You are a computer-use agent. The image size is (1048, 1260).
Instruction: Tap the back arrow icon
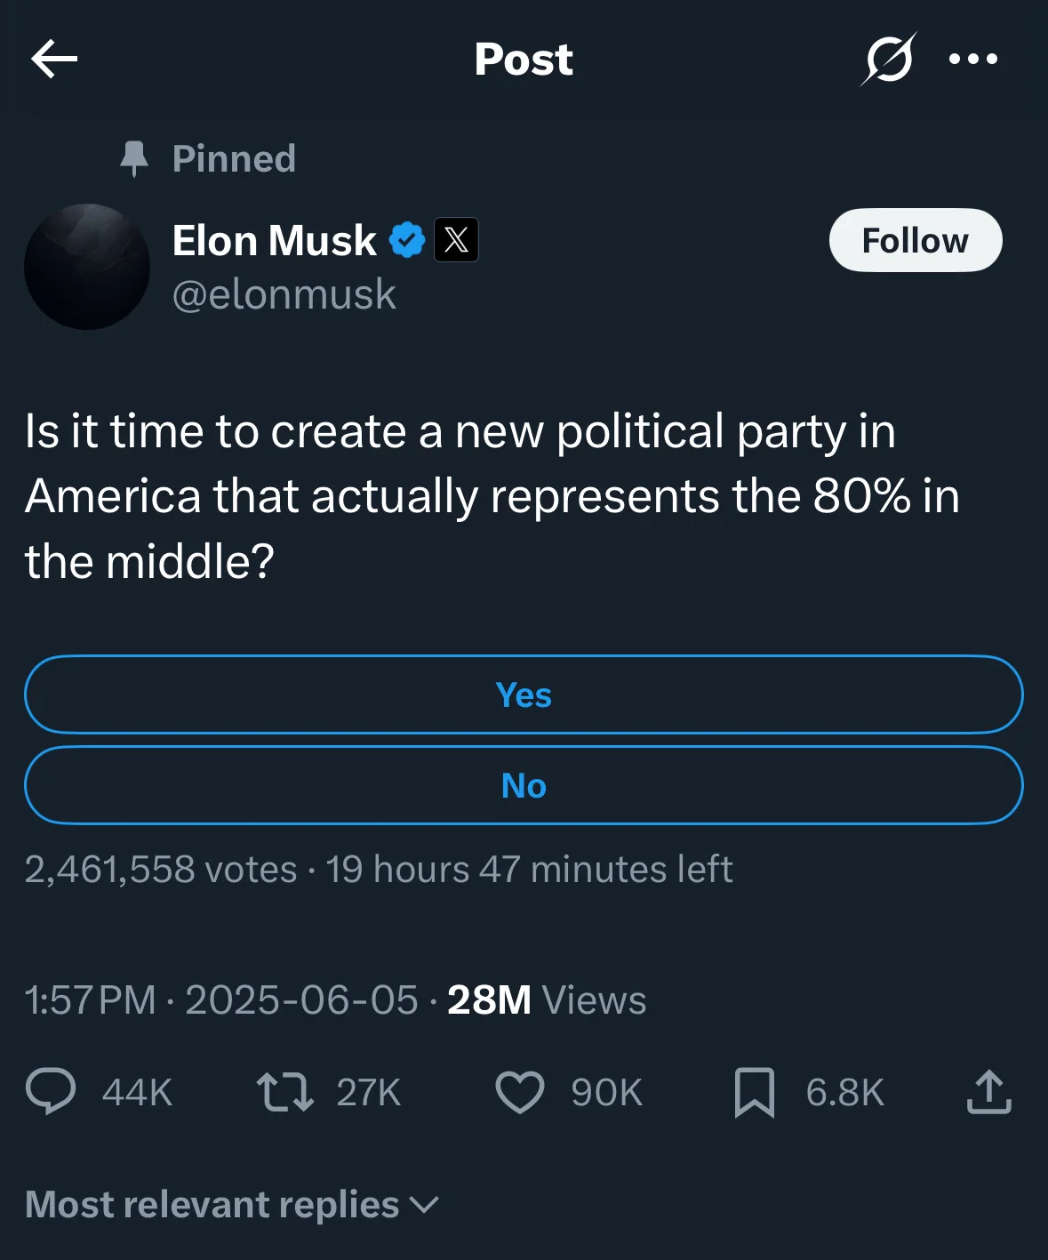pos(54,60)
